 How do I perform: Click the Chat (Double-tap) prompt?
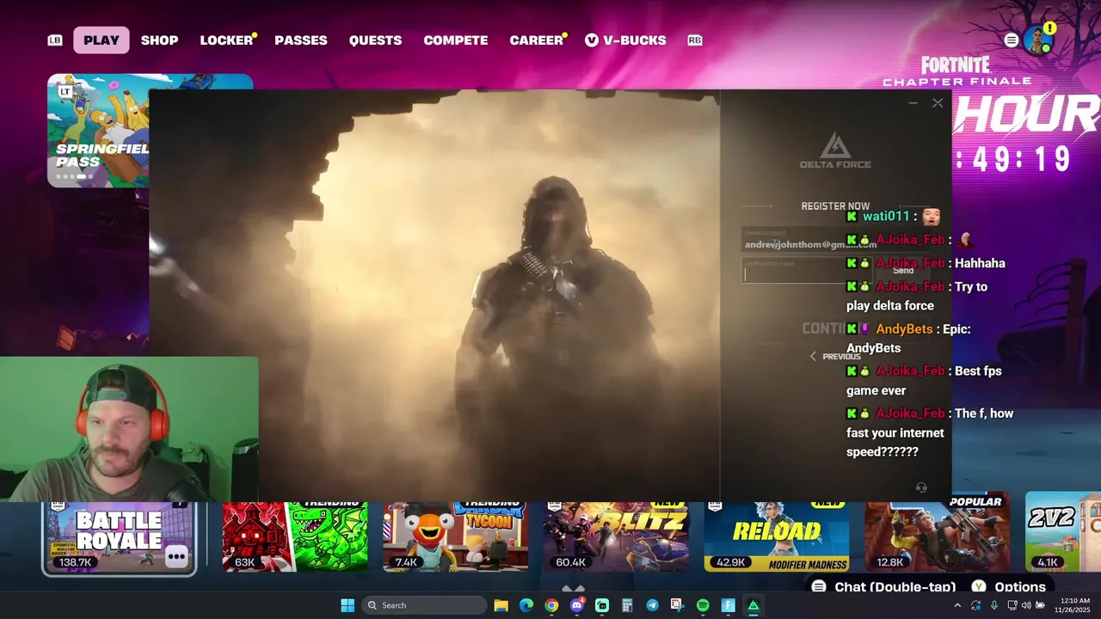884,587
